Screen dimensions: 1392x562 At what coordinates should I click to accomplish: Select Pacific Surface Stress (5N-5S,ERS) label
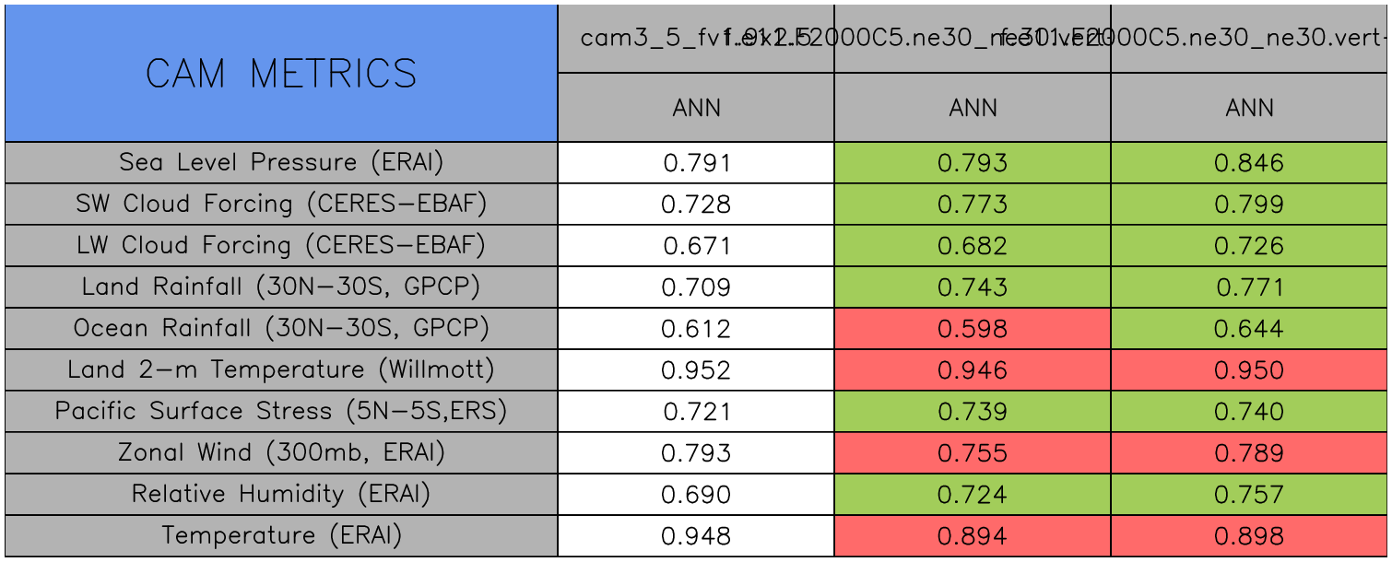coord(281,412)
